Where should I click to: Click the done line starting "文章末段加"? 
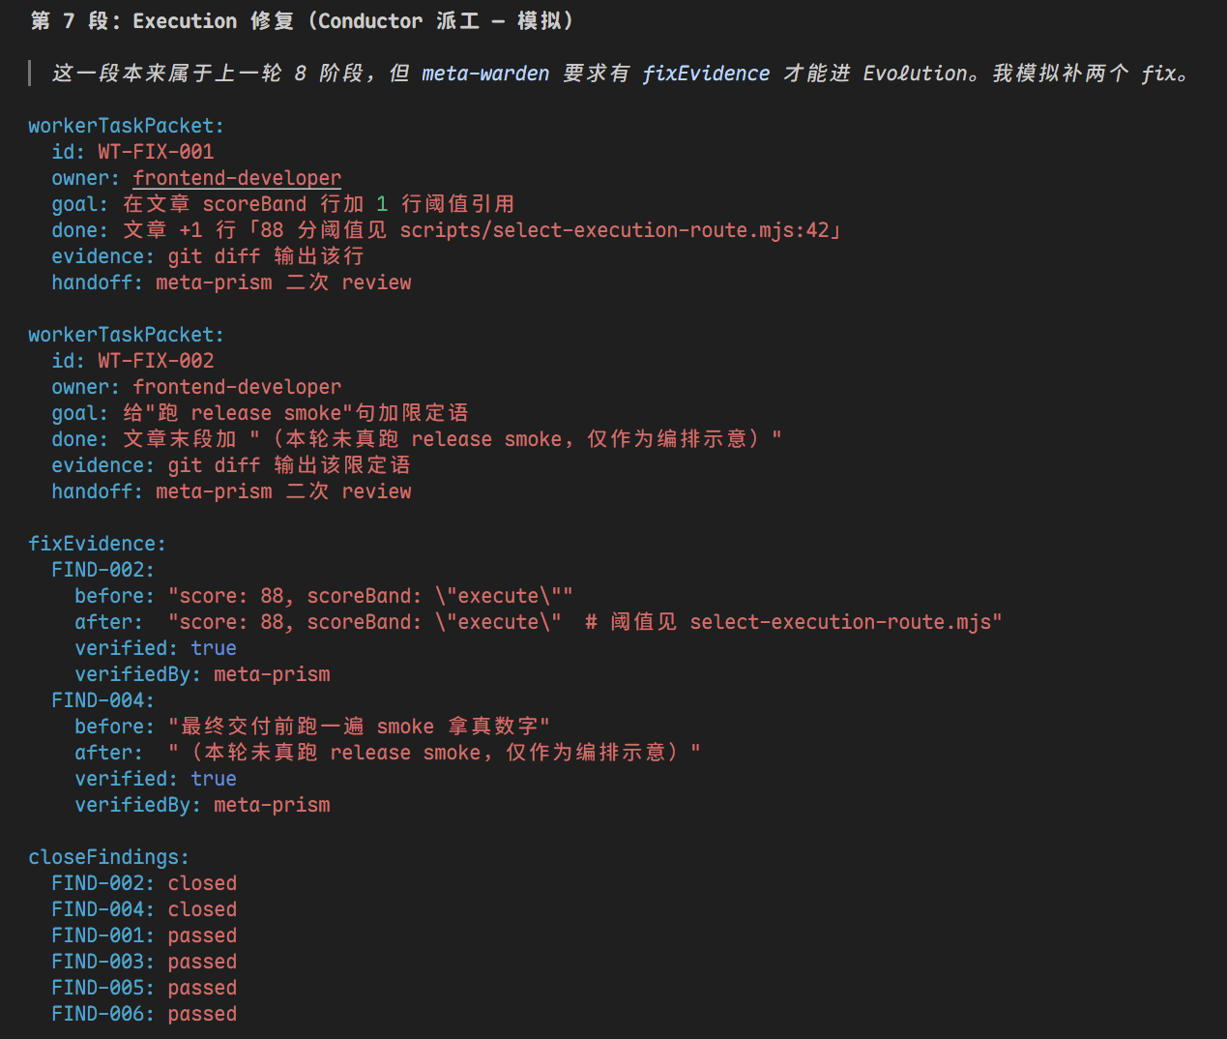417,439
